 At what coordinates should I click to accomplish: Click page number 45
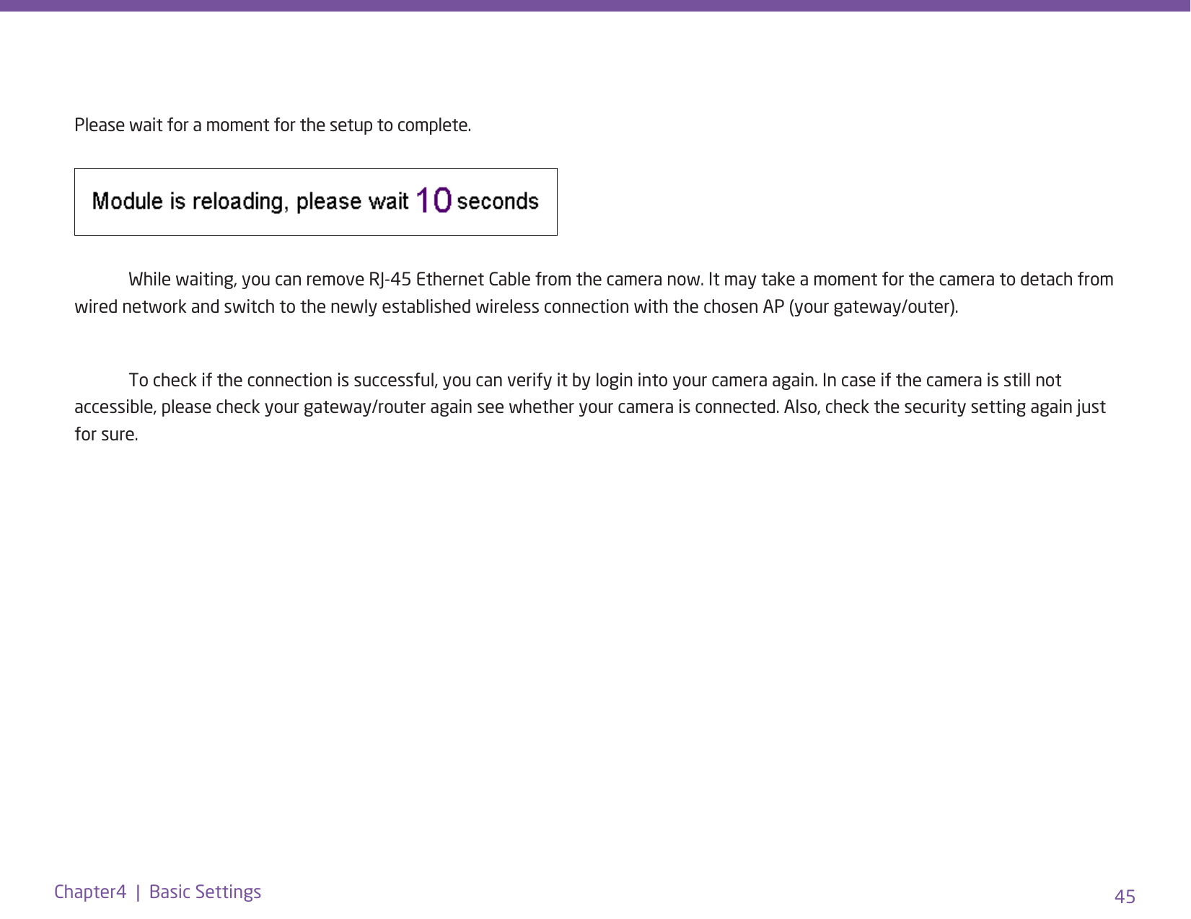coord(1125,897)
